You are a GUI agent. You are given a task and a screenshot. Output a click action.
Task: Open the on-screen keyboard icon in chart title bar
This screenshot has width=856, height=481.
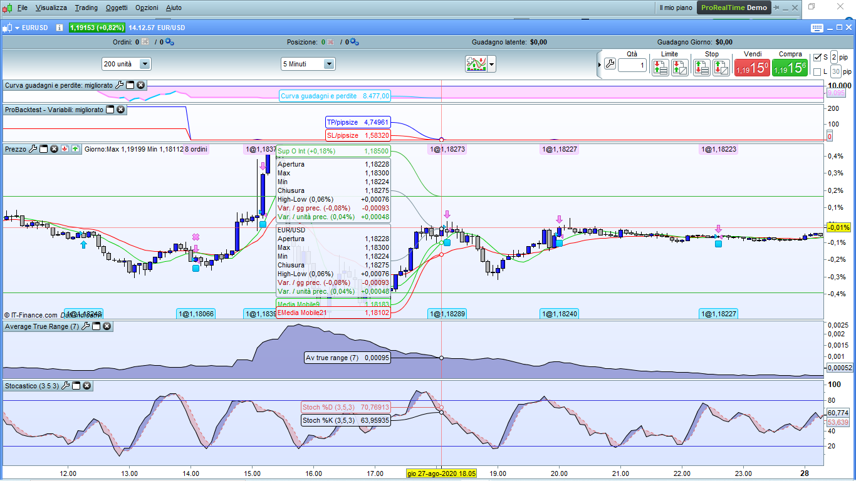click(817, 28)
